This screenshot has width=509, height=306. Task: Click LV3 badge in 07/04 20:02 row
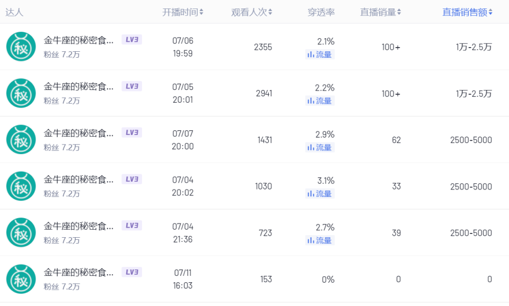point(132,179)
